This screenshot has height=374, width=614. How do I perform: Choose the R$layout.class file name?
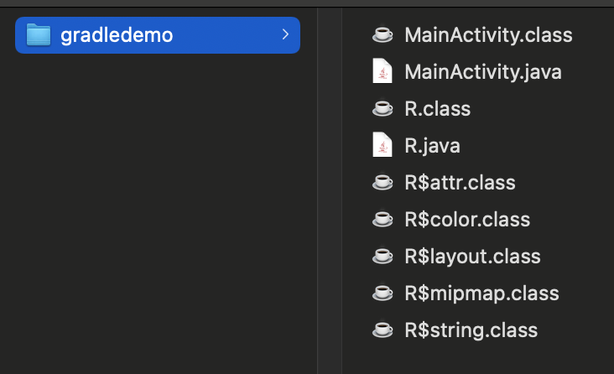[x=472, y=257]
